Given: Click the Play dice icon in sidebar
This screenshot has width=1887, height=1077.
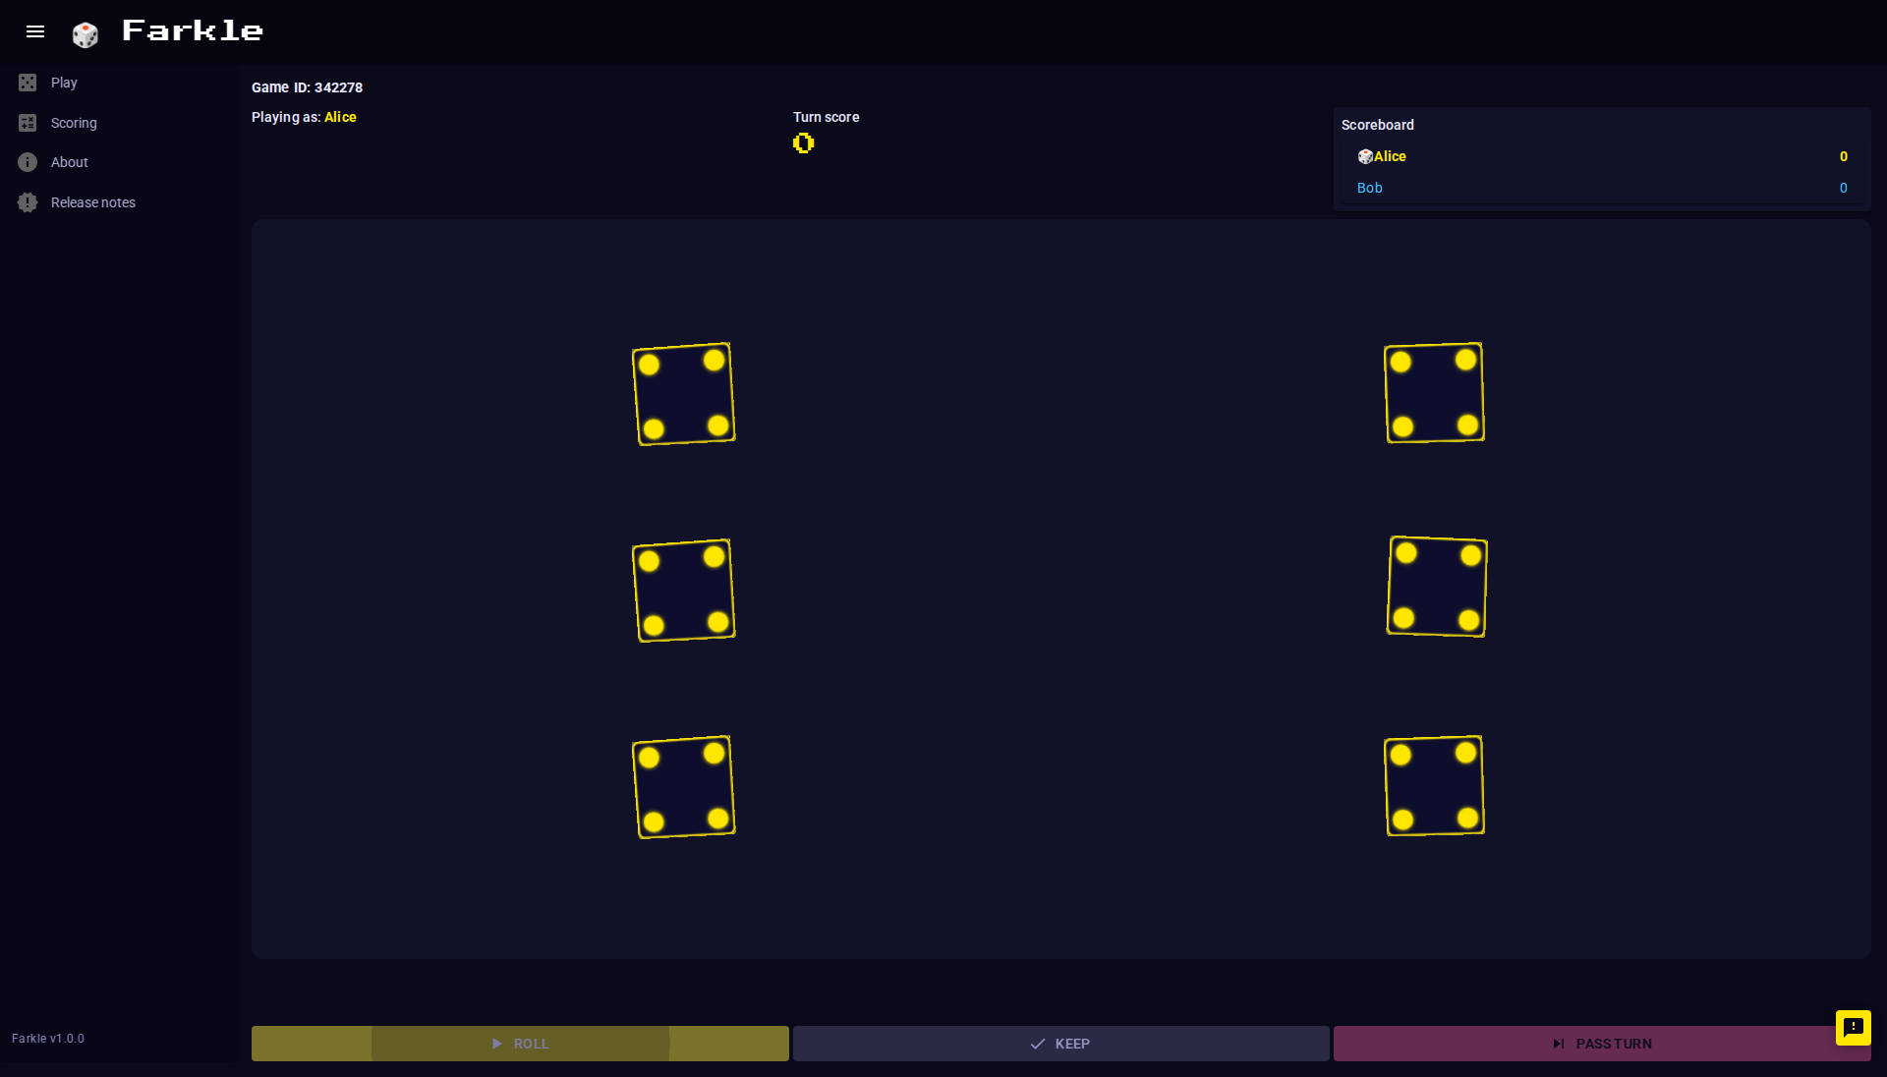Looking at the screenshot, I should 28,83.
